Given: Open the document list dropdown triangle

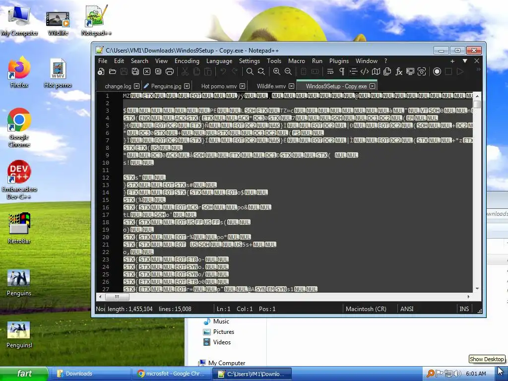Looking at the screenshot, I should point(465,61).
